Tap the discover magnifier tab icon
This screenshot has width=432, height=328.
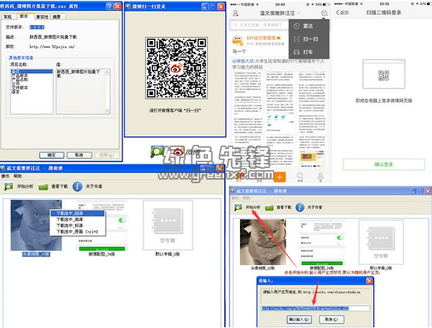(x=300, y=177)
